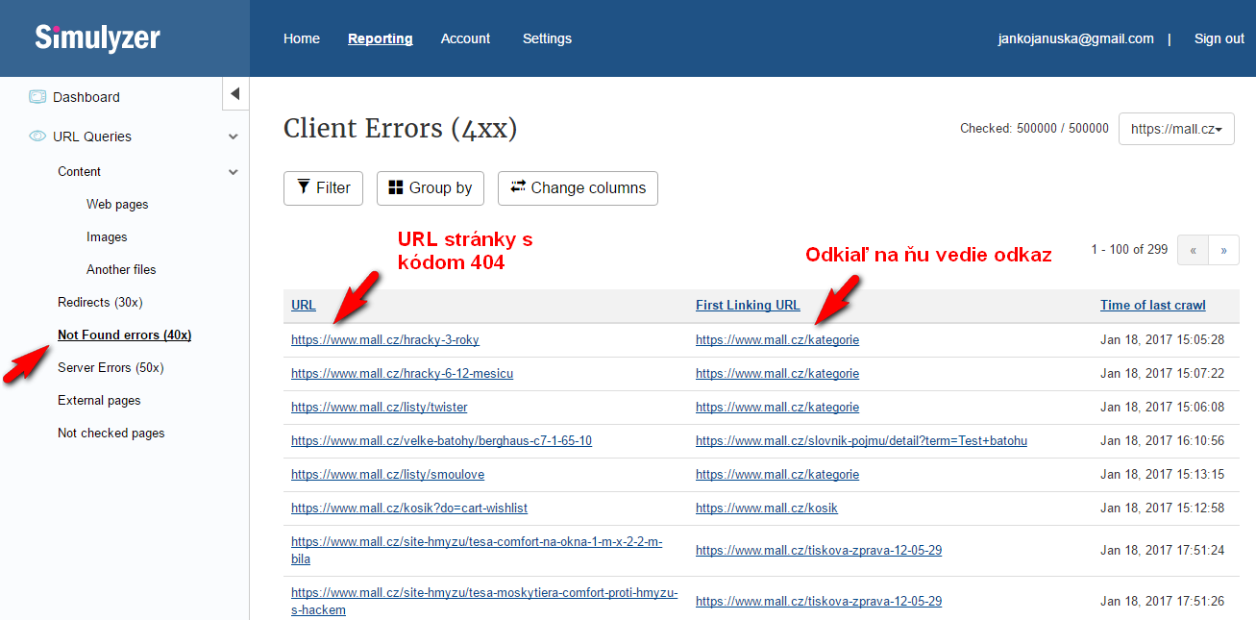This screenshot has width=1256, height=620.
Task: Click the crawl time Jan 18, 2017 16:10:56
Action: pos(1162,440)
